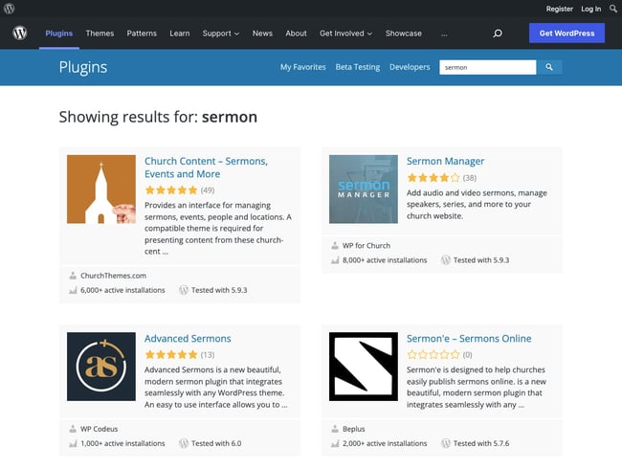Screen dimensions: 622x469
Task: Click the author icon next to ChurchThemes.com
Action: [73, 276]
